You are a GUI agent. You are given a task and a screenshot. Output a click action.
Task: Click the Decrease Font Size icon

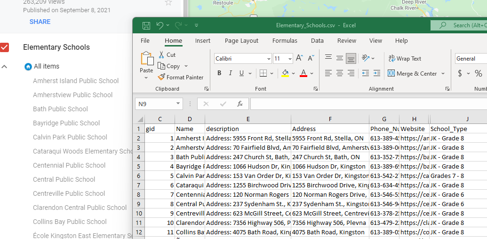click(x=311, y=58)
